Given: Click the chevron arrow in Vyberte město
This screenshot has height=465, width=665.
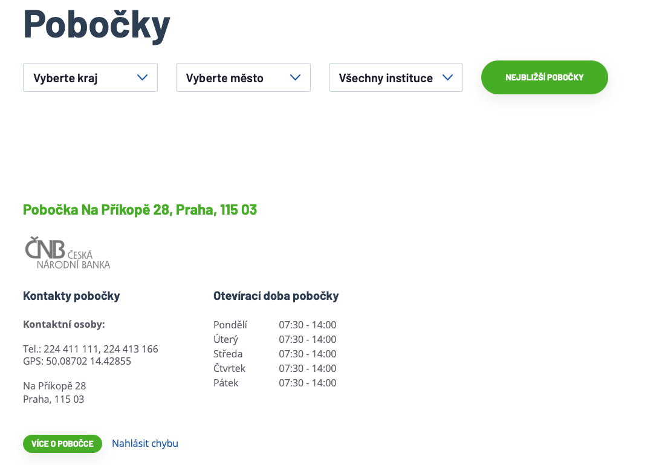Looking at the screenshot, I should pyautogui.click(x=296, y=77).
